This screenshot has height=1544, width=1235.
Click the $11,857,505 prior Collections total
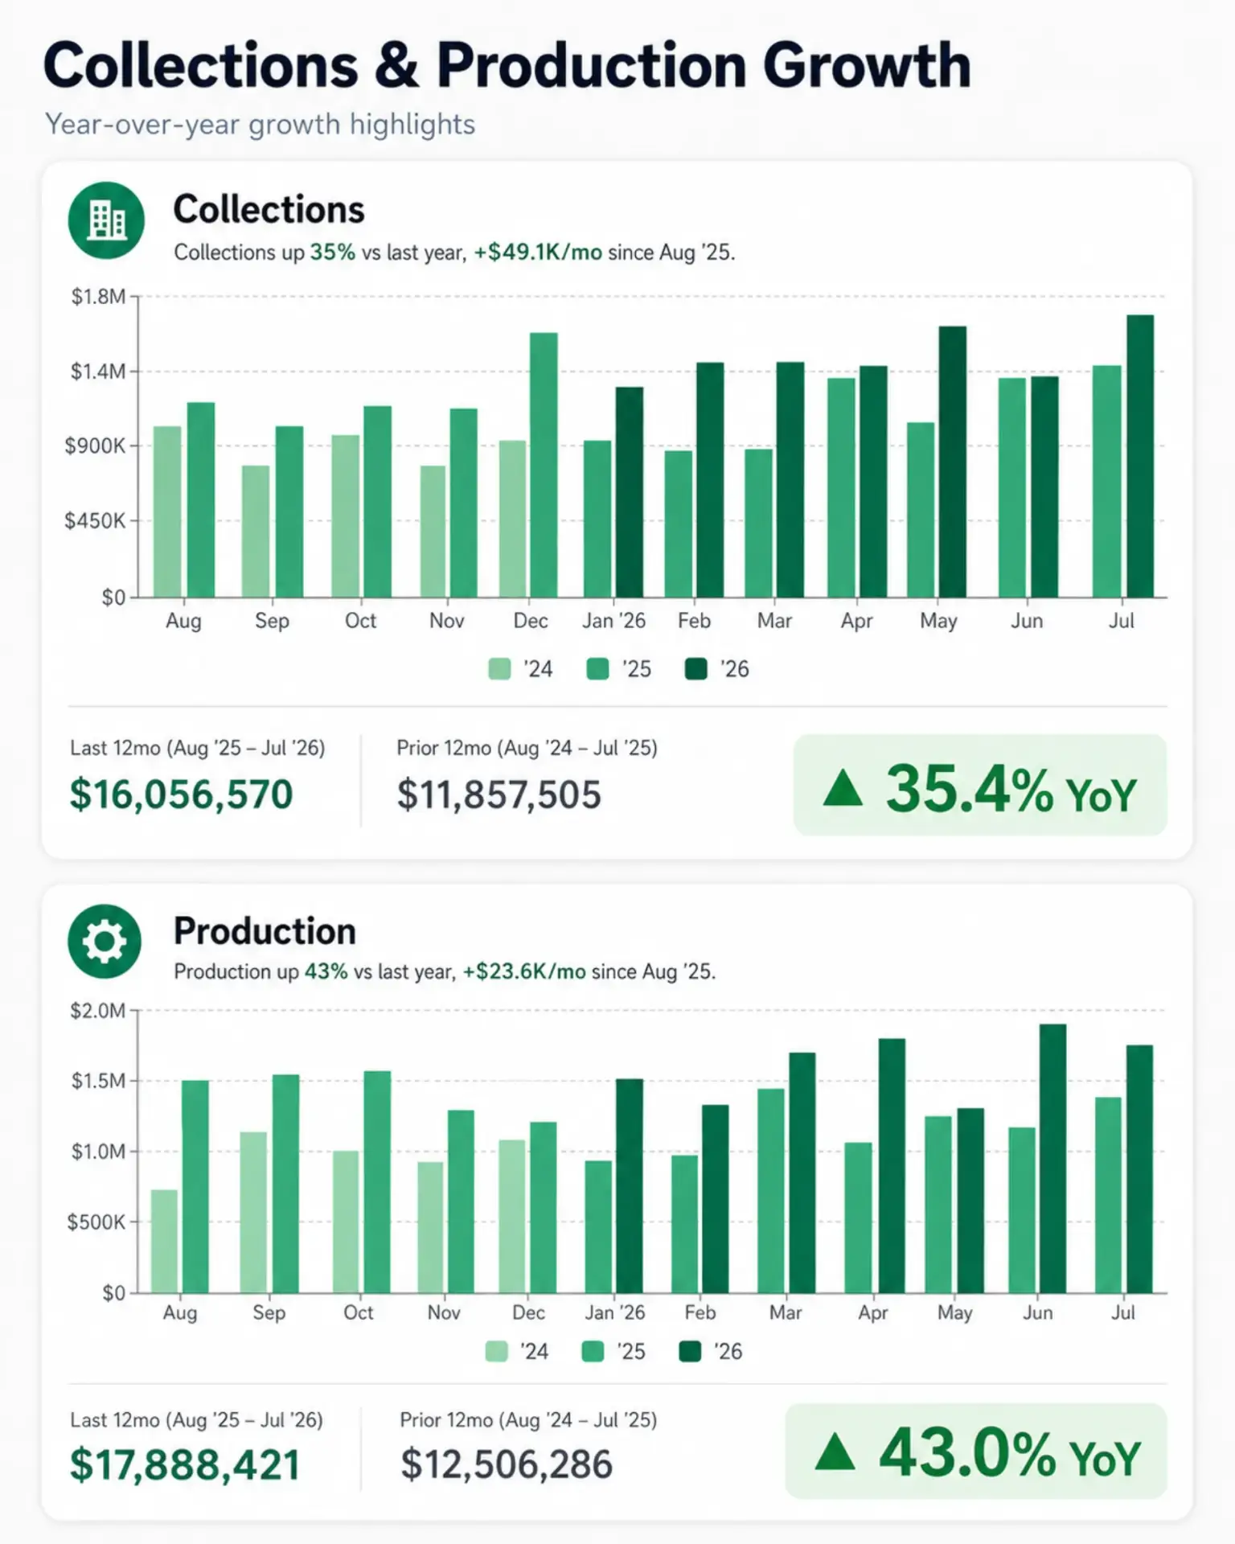coord(499,795)
